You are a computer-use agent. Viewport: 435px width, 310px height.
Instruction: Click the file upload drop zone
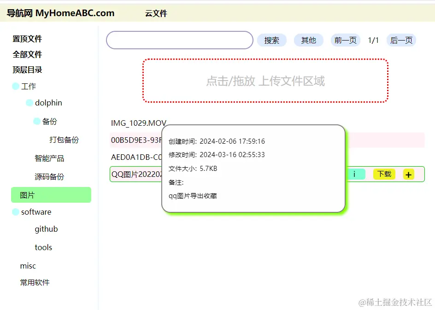coord(265,81)
